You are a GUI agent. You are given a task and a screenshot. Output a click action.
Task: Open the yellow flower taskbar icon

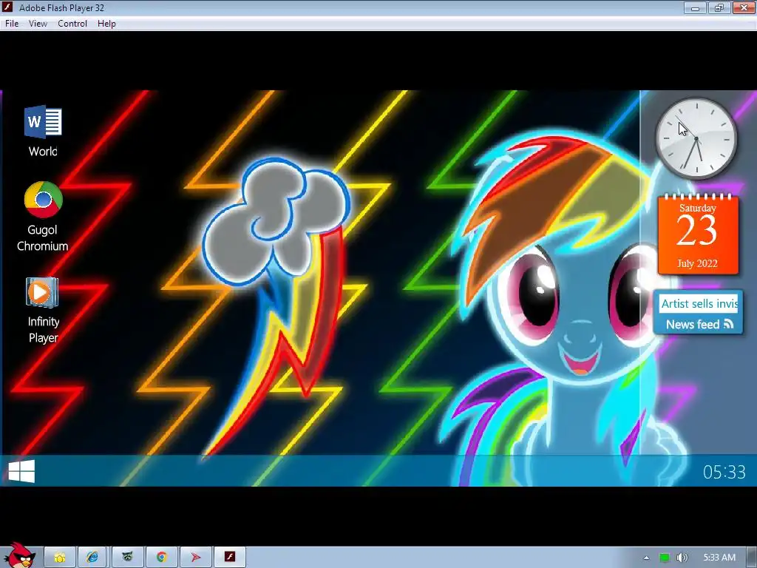click(x=60, y=558)
